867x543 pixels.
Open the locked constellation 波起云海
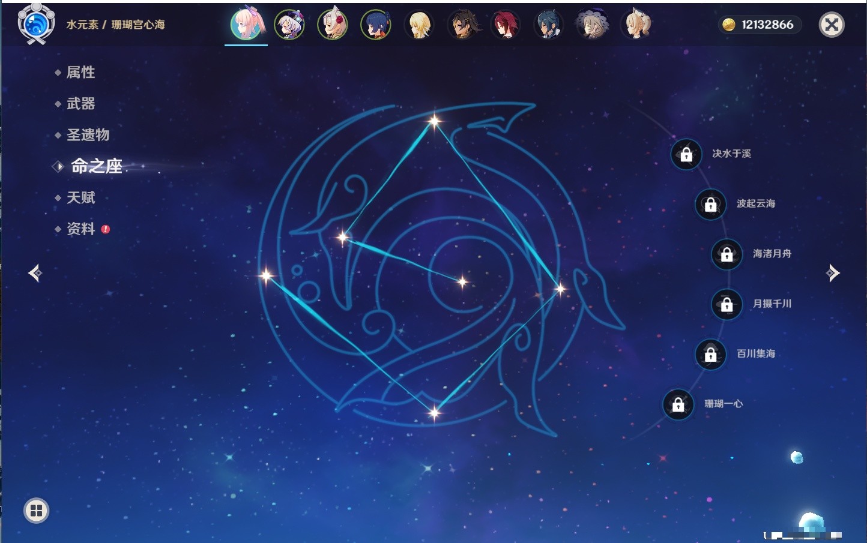(710, 204)
